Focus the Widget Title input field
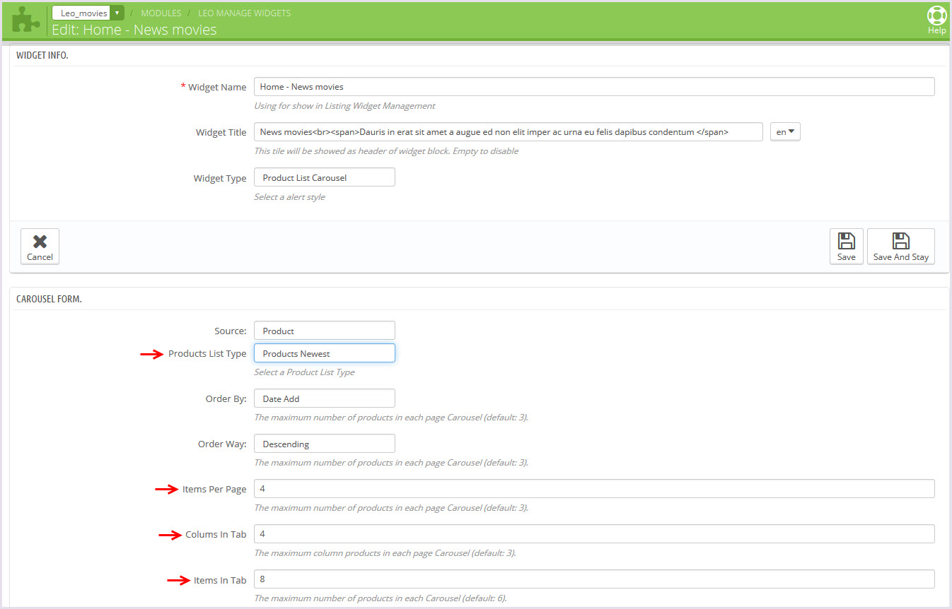This screenshot has height=609, width=952. coord(509,132)
